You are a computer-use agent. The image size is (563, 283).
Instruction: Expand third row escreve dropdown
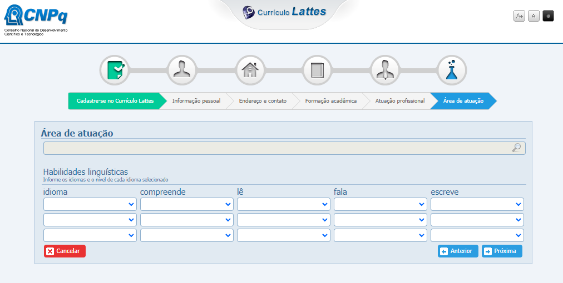tap(477, 235)
